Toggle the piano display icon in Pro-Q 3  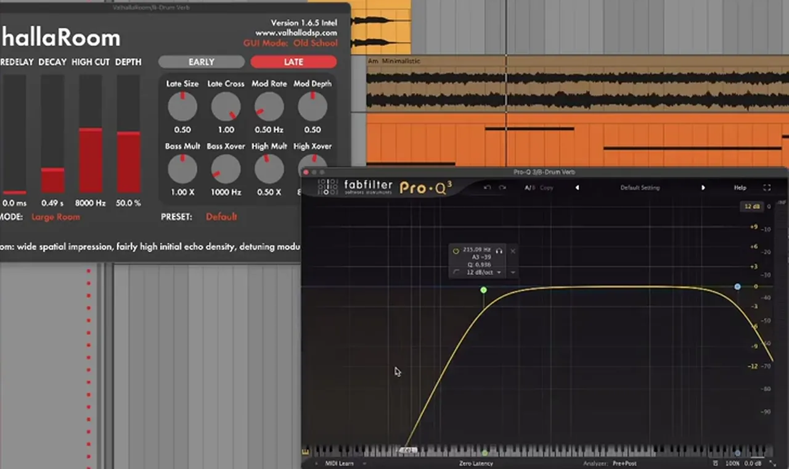tap(305, 451)
